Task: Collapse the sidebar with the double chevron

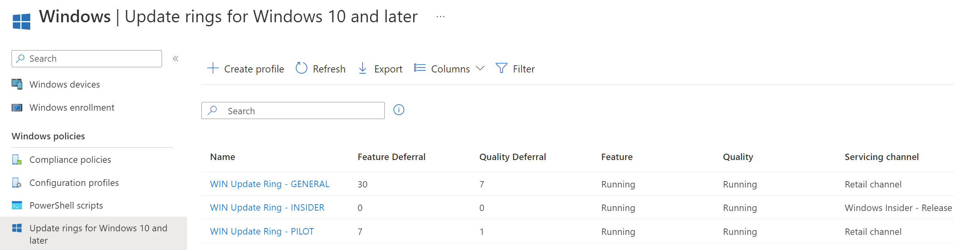Action: (x=176, y=59)
